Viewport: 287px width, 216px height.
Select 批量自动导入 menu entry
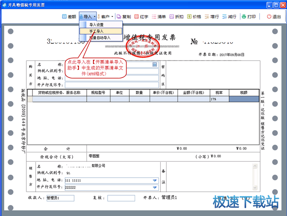pos(101,38)
